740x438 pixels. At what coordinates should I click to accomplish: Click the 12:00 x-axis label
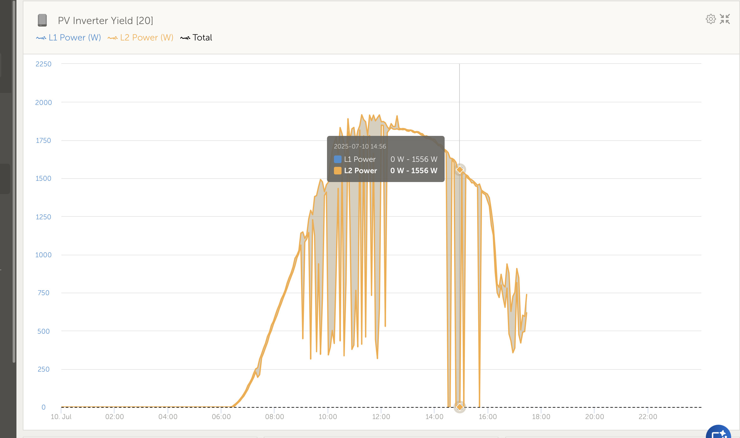pyautogui.click(x=381, y=417)
